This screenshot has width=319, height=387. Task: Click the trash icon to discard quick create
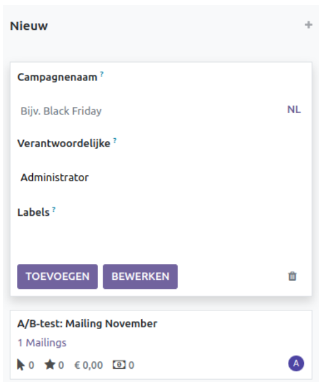coord(292,276)
